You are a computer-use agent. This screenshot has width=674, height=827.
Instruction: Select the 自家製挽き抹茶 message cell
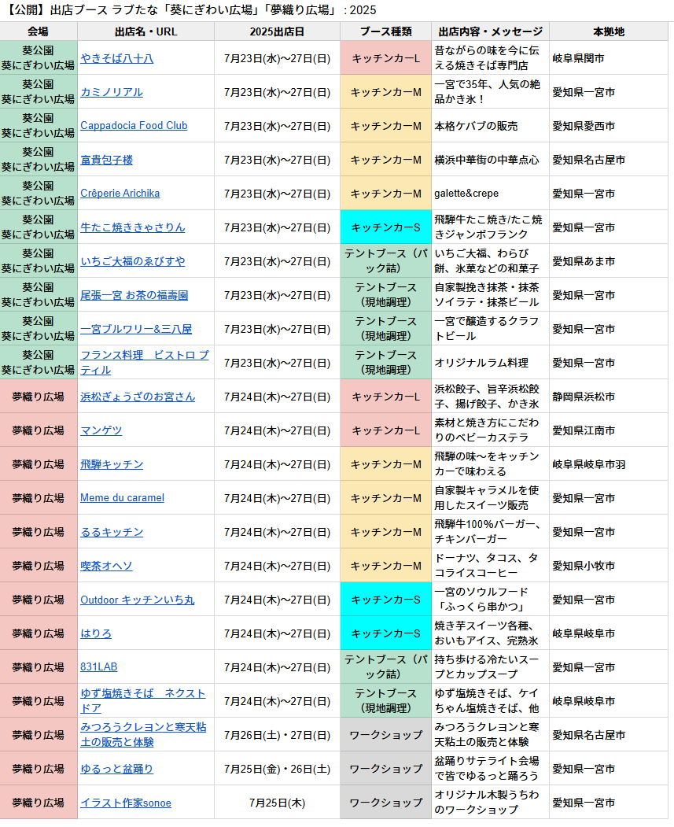pyautogui.click(x=490, y=295)
